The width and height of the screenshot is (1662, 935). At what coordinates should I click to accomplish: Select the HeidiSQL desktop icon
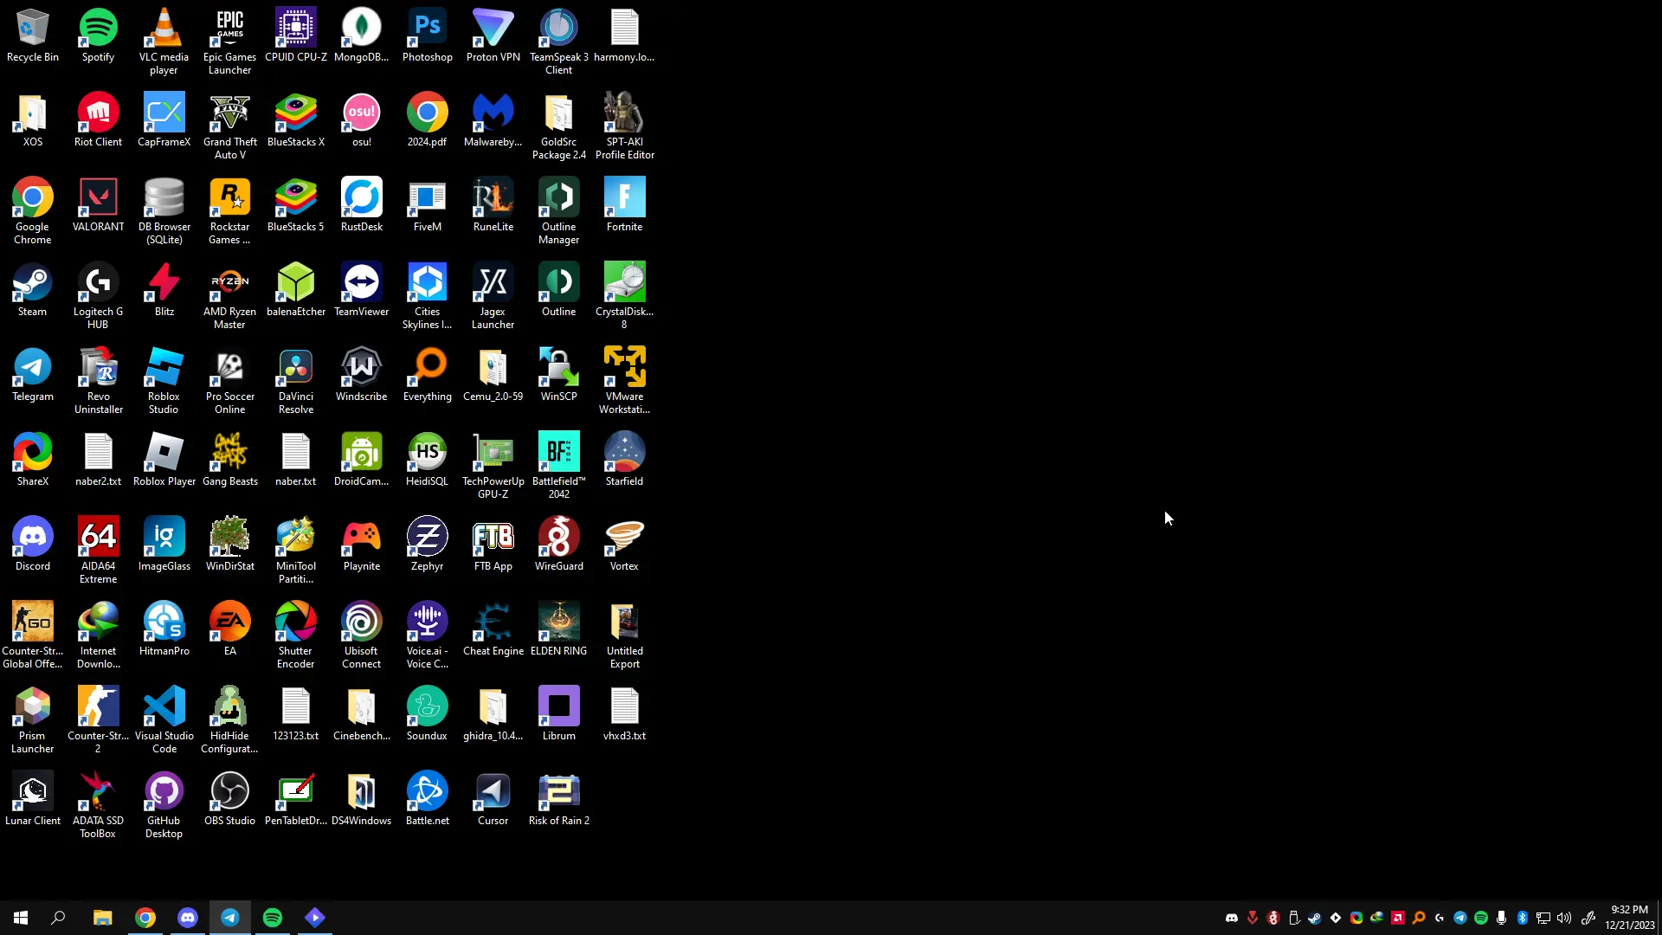pos(428,461)
